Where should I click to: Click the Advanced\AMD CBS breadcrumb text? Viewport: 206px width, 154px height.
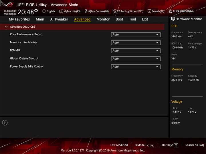point(23,27)
